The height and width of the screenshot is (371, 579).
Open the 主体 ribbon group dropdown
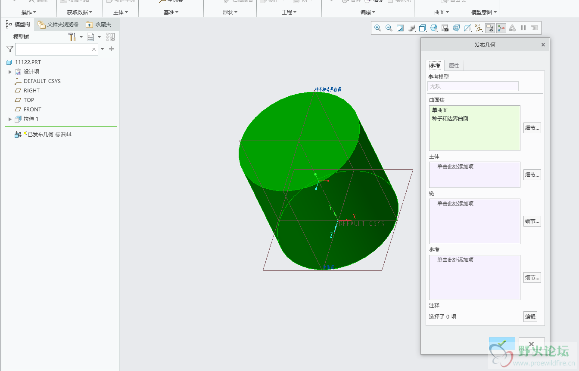point(121,12)
